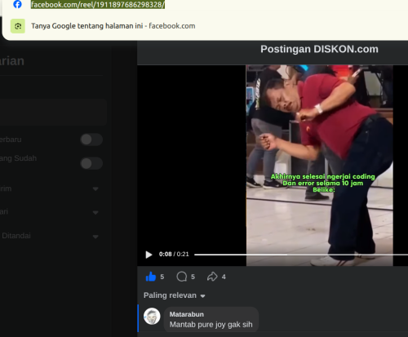Expand the first filter dropdown above Ditandai
This screenshot has width=408, height=337.
[95, 188]
